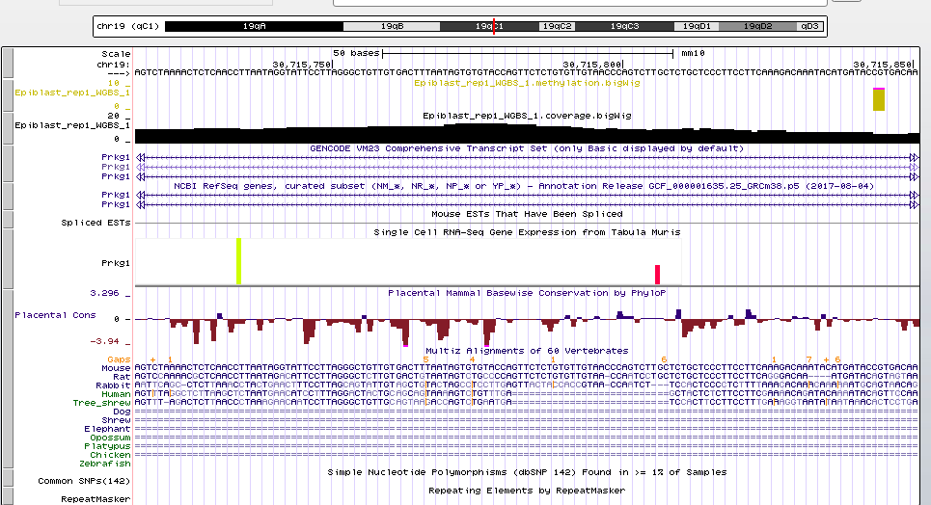Click the yellow Epiblast_rep1_WGBS_1 methylation track label
The width and height of the screenshot is (931, 505).
pyautogui.click(x=72, y=93)
